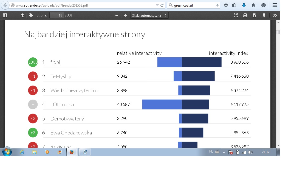
Task: Download the PDF file
Action: 255,15
